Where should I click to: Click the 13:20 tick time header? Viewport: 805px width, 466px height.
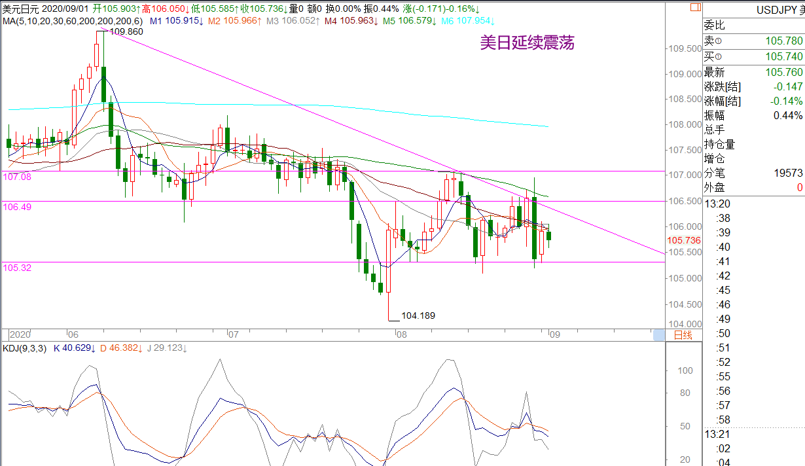(717, 204)
